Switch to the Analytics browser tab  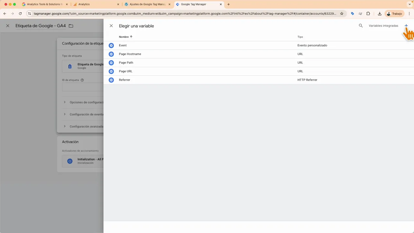(x=84, y=4)
